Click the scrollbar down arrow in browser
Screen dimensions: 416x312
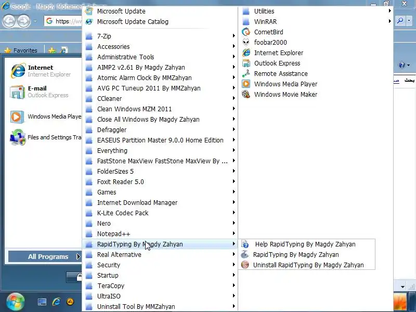pyautogui.click(x=402, y=287)
